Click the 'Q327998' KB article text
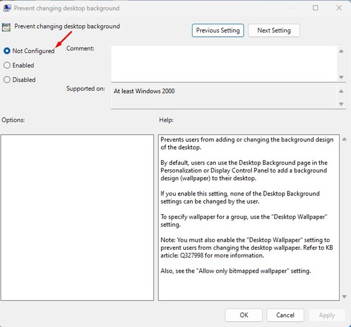 (x=192, y=256)
